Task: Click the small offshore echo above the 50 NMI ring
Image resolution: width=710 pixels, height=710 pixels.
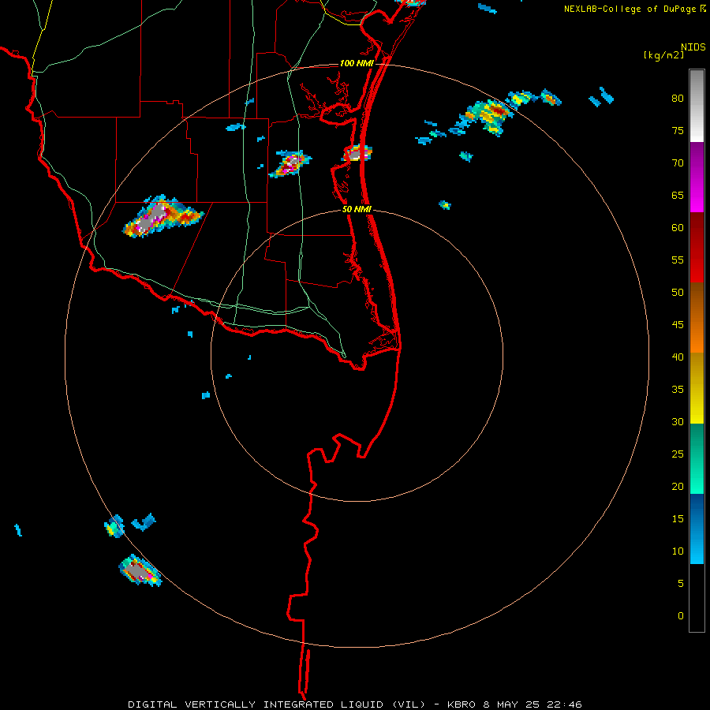Action: tap(445, 205)
